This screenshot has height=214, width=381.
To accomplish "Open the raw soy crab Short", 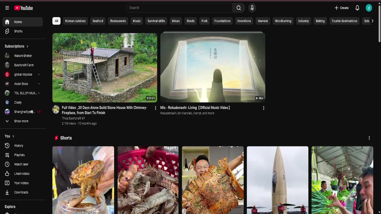I will coord(83,180).
